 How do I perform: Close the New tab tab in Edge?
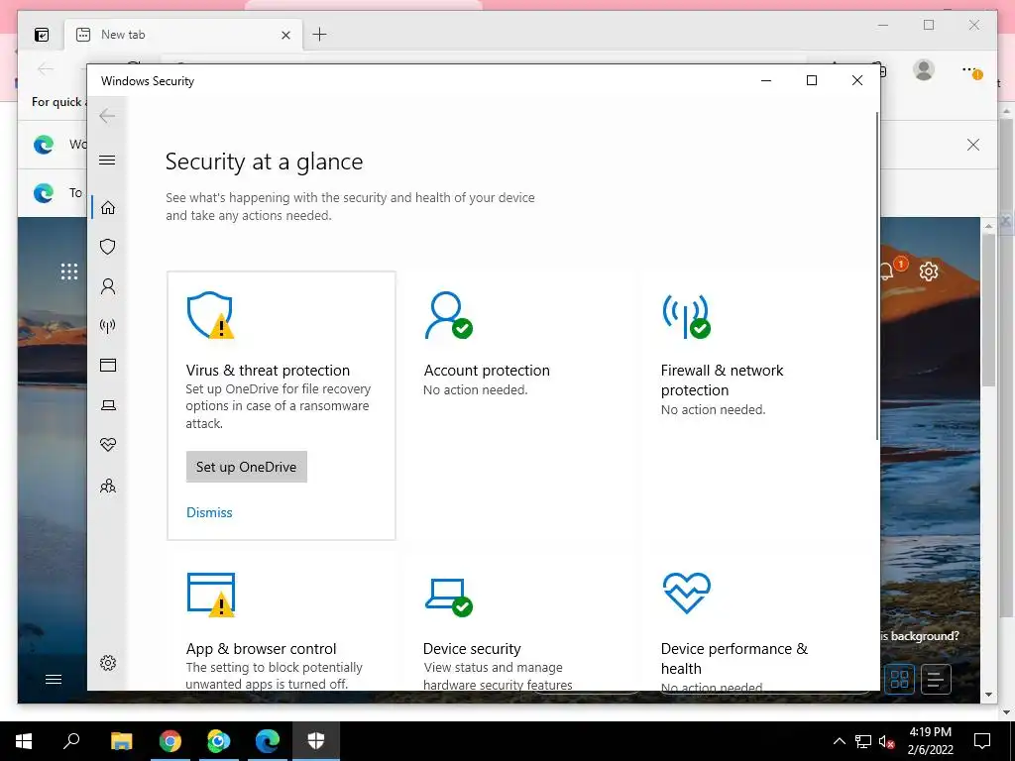[x=285, y=35]
